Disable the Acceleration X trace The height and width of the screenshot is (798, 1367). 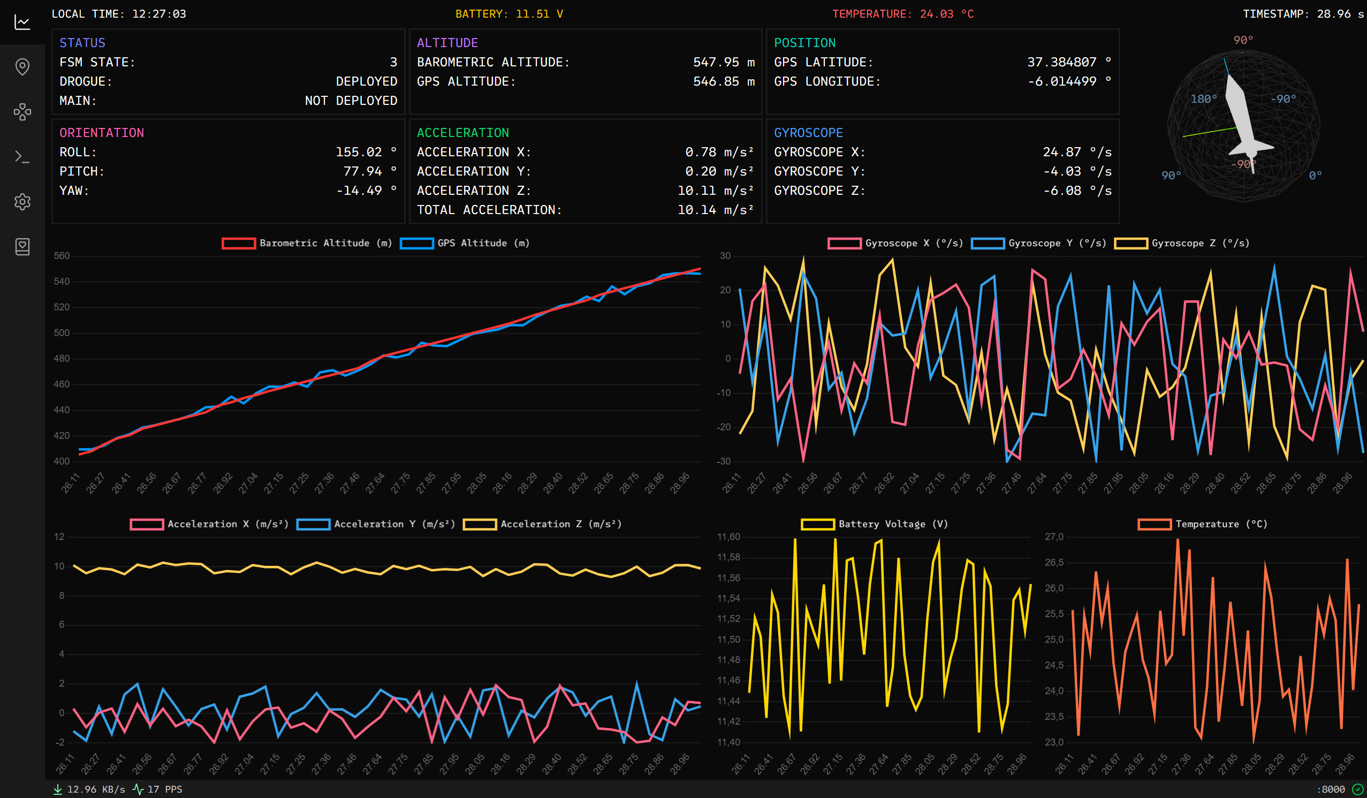click(x=210, y=524)
